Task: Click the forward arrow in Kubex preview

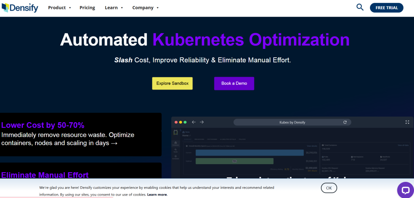Action: pos(202,122)
